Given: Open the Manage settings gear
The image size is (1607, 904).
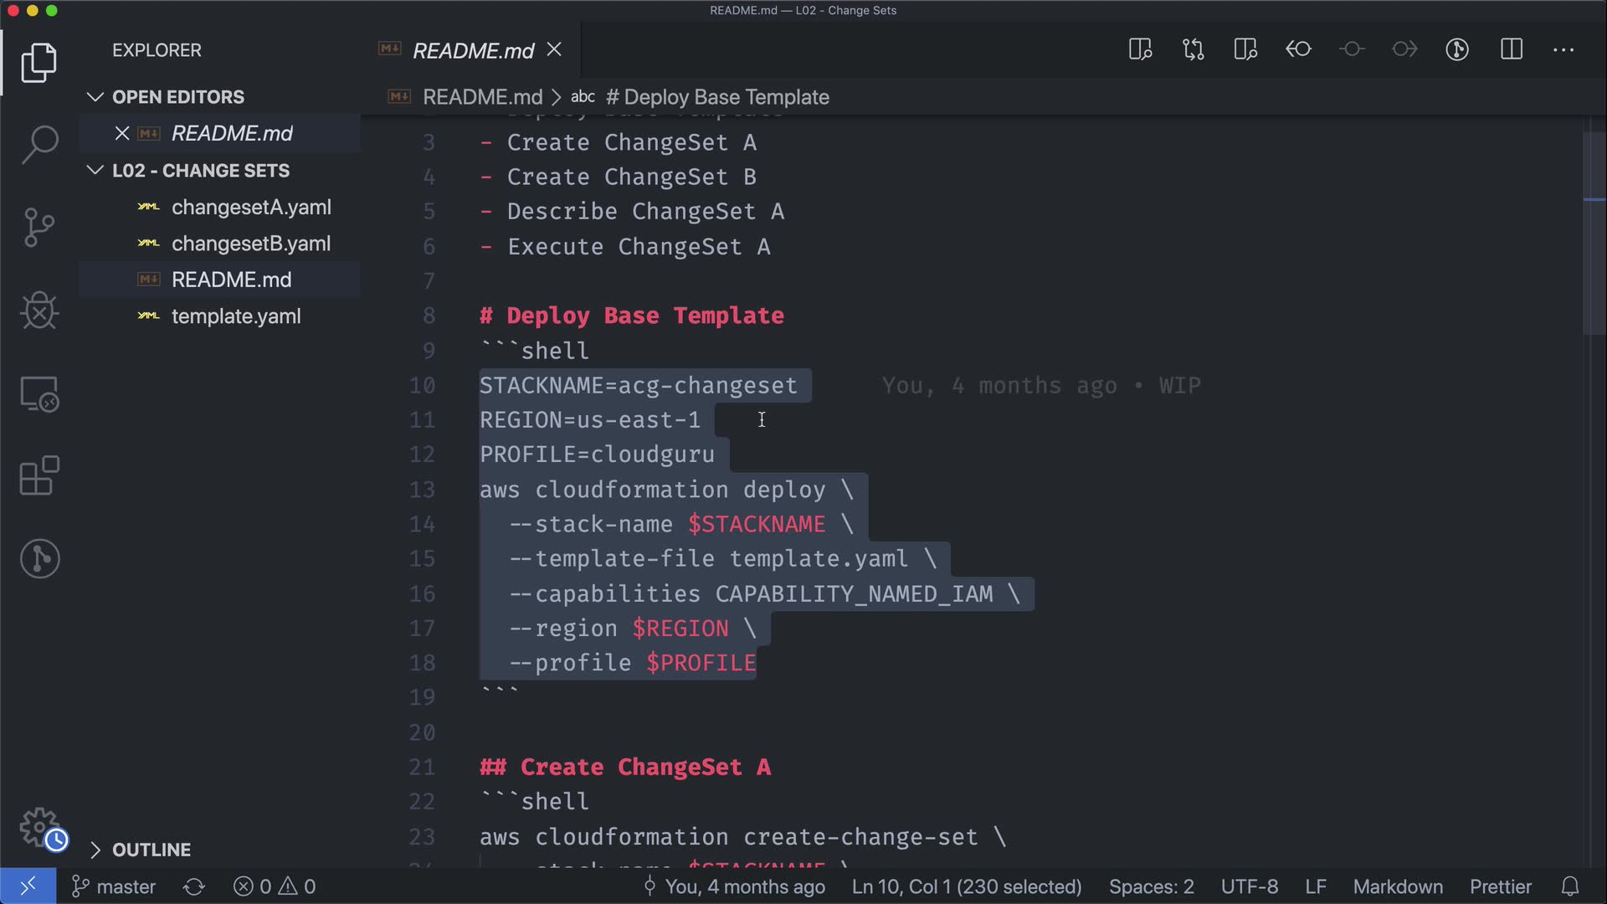Looking at the screenshot, I should click(x=39, y=827).
